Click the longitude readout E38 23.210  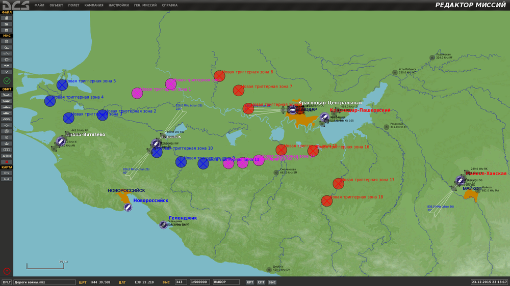(144, 282)
